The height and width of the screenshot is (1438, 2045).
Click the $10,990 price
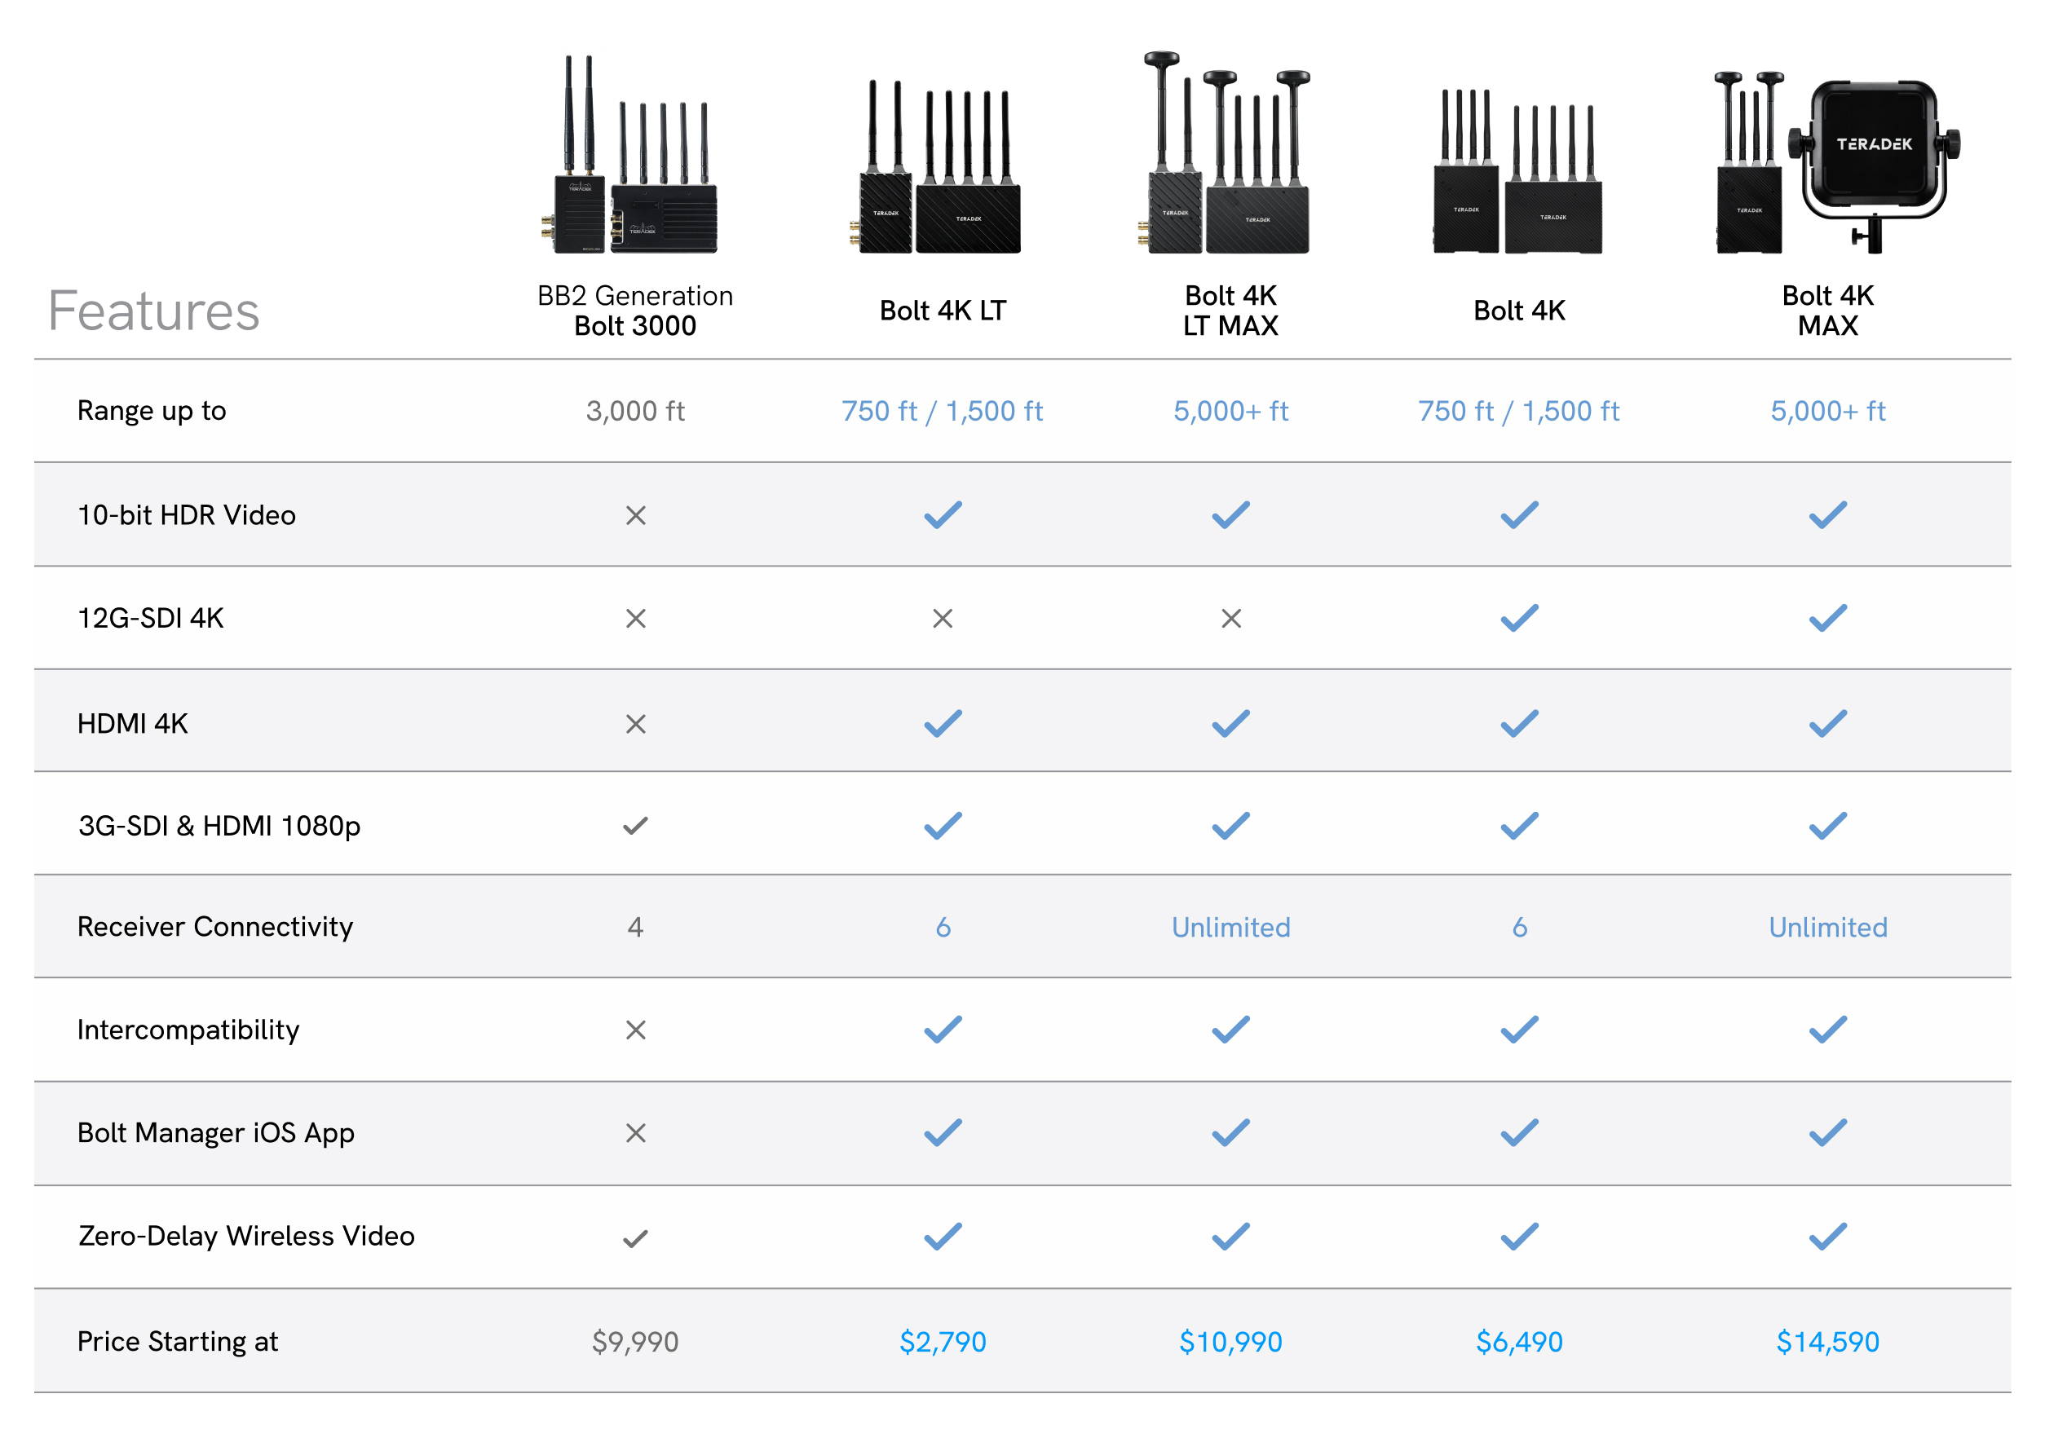[x=1231, y=1342]
